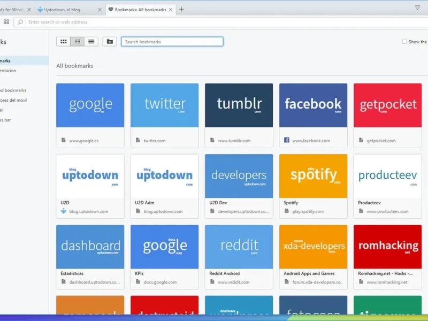The width and height of the screenshot is (428, 321).
Task: Open the U2D uptodown blog thumbnail
Action: tap(90, 176)
